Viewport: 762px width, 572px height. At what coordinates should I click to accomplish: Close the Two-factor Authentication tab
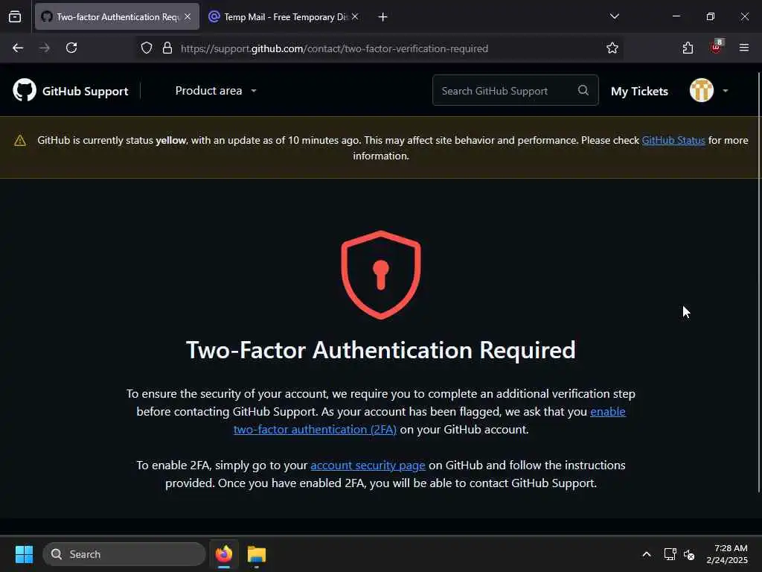point(188,16)
